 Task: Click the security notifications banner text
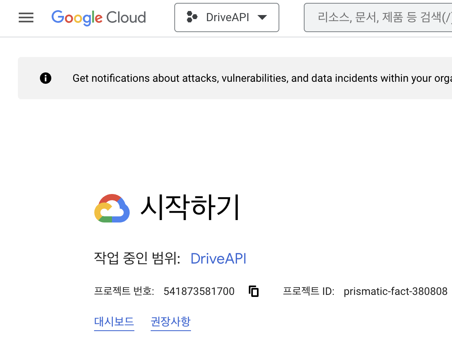click(x=262, y=79)
